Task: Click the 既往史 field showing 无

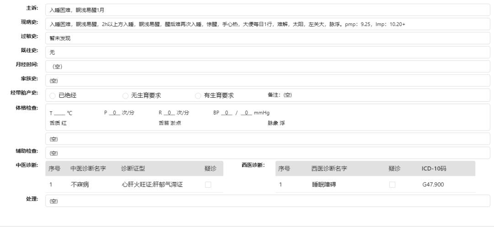Action: [x=268, y=52]
